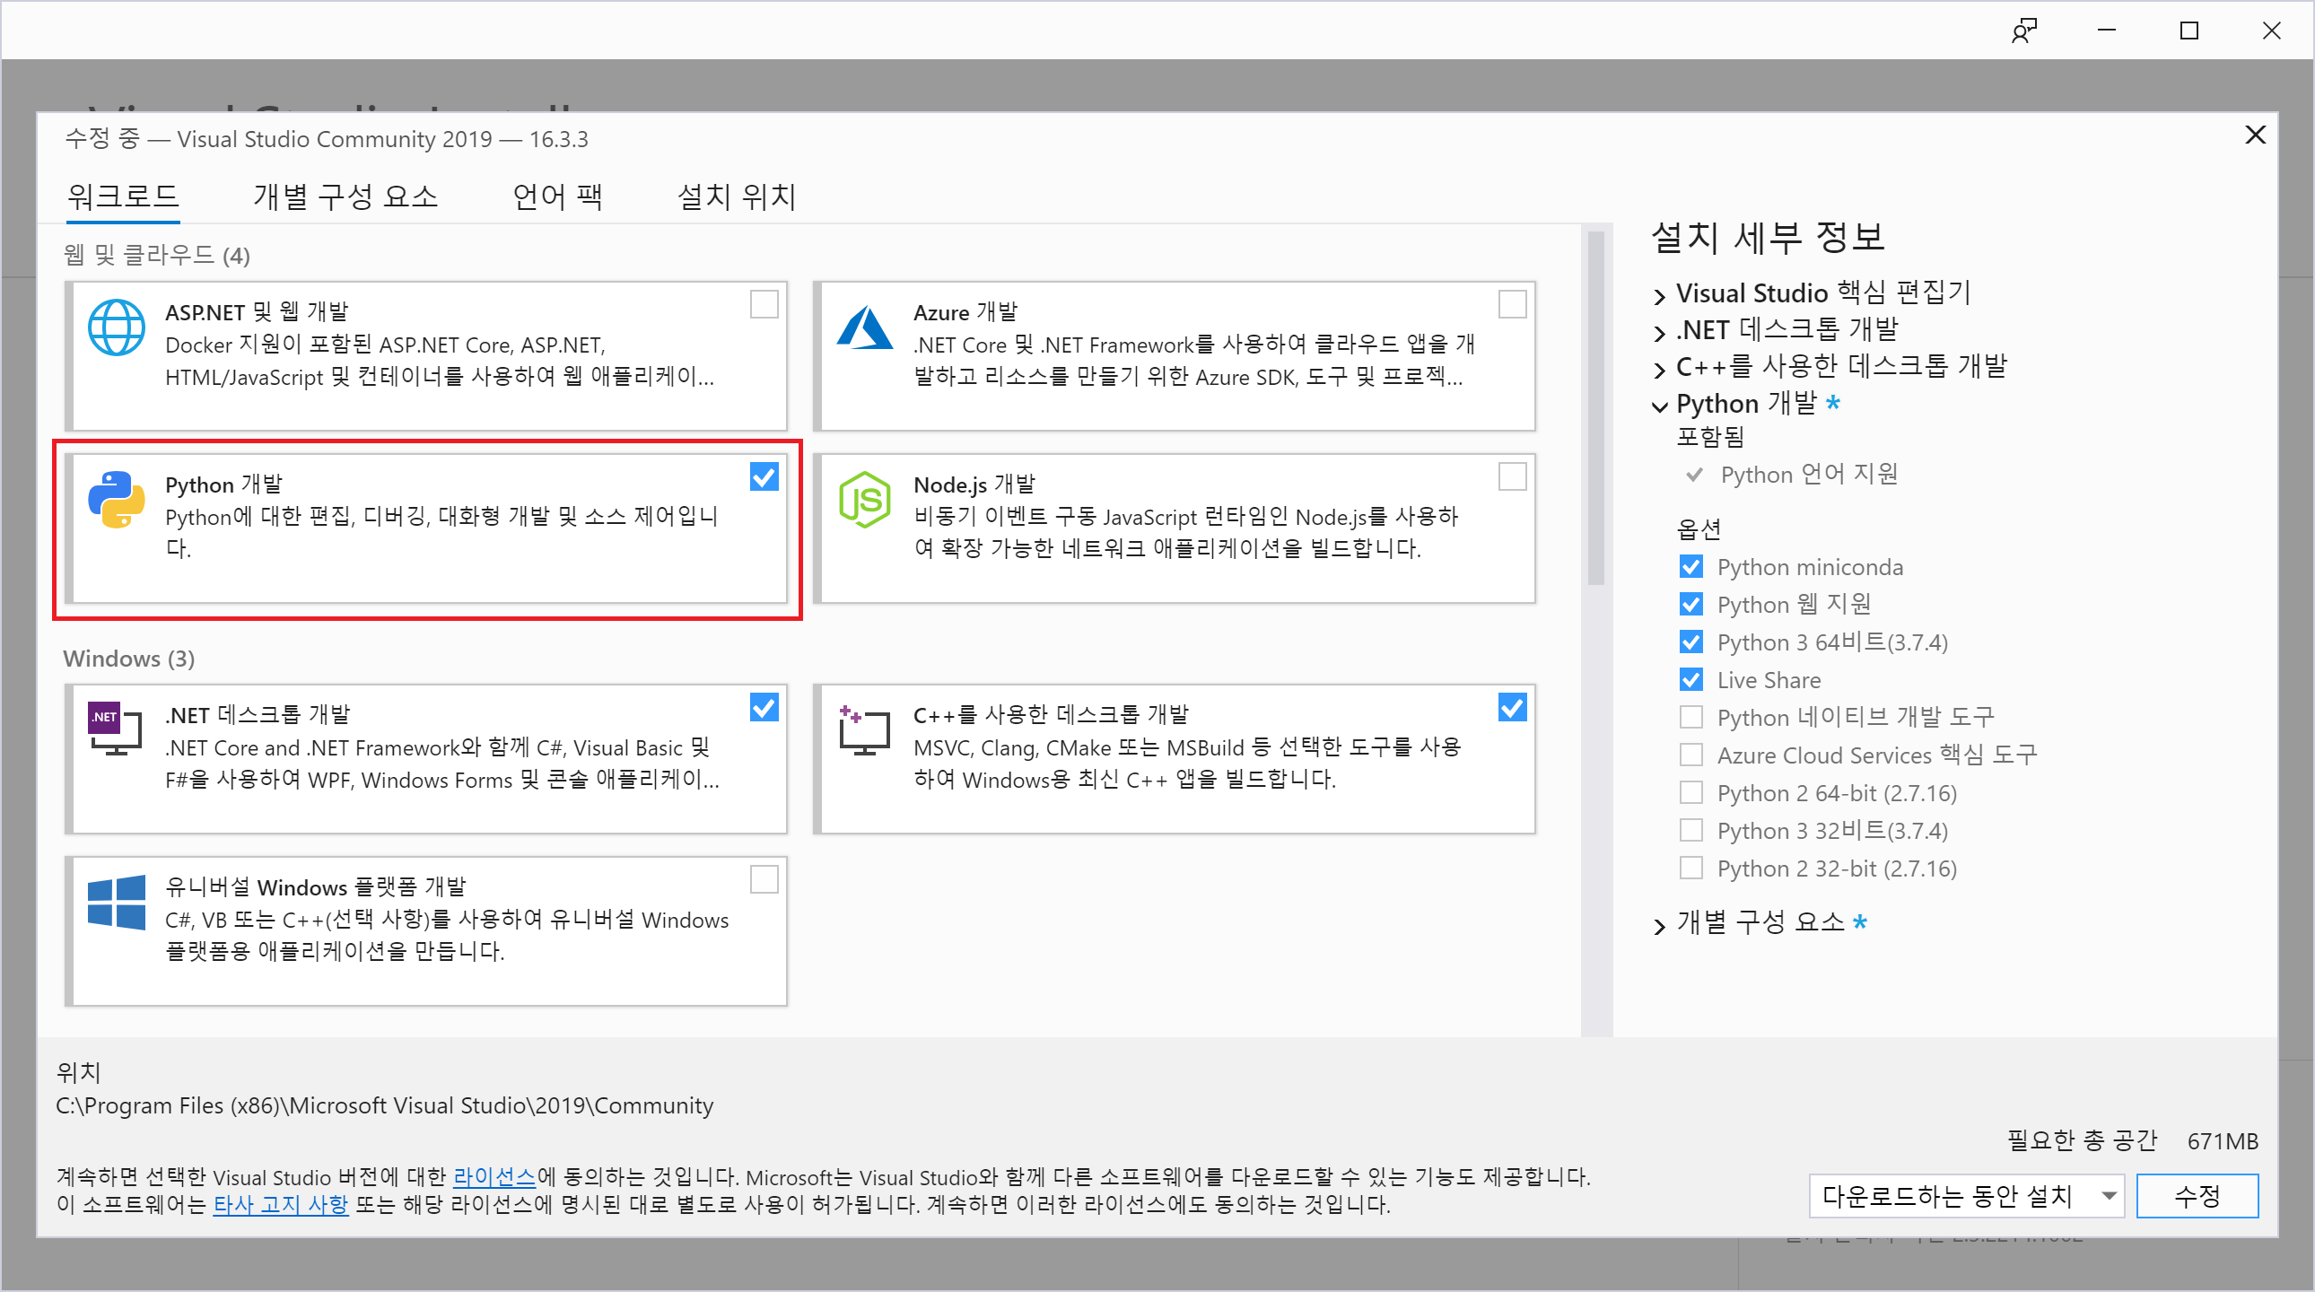The width and height of the screenshot is (2315, 1292).
Task: Open the license (라이선스) link
Action: (494, 1177)
